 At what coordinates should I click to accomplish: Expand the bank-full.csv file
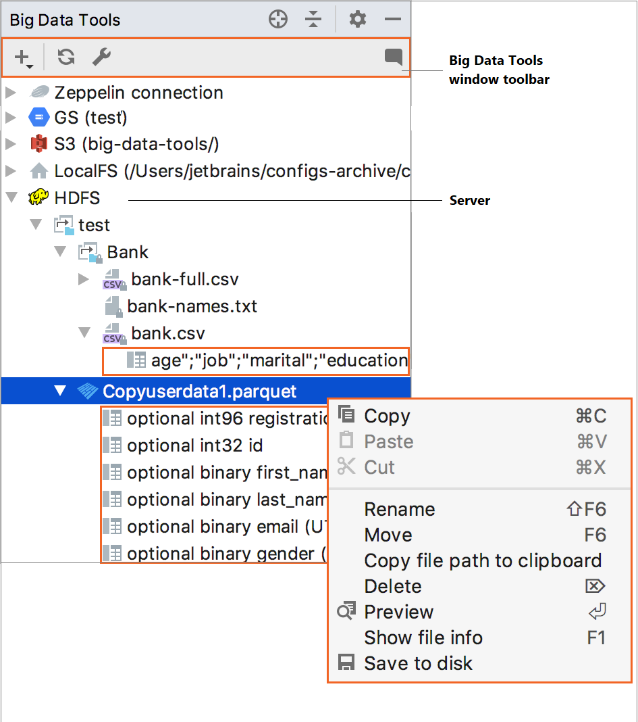(84, 279)
